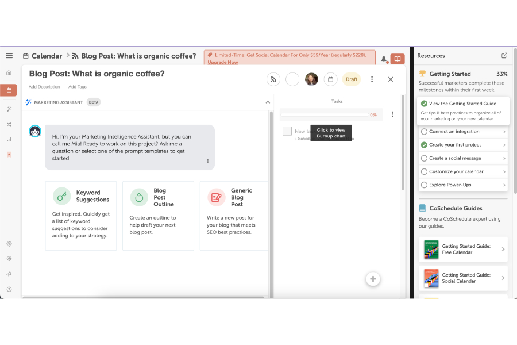This screenshot has height=345, width=517.
Task: Open the Calendar icon in left sidebar
Action: point(9,90)
